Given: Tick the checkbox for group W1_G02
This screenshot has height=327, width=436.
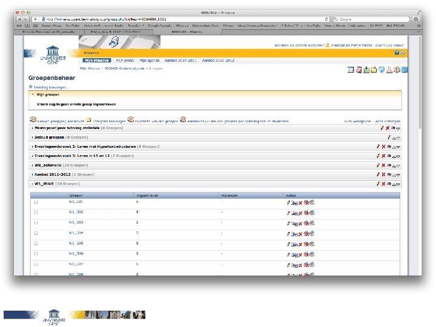Looking at the screenshot, I should click(x=36, y=213).
